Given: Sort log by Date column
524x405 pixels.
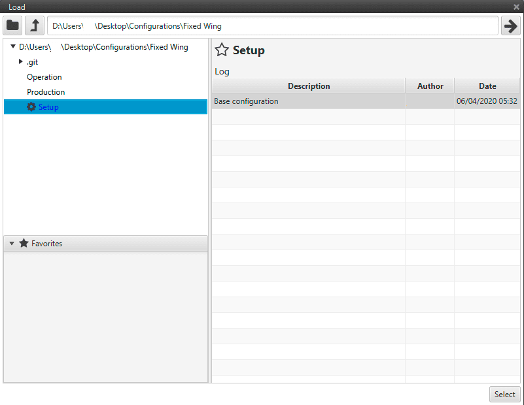Looking at the screenshot, I should pos(487,86).
